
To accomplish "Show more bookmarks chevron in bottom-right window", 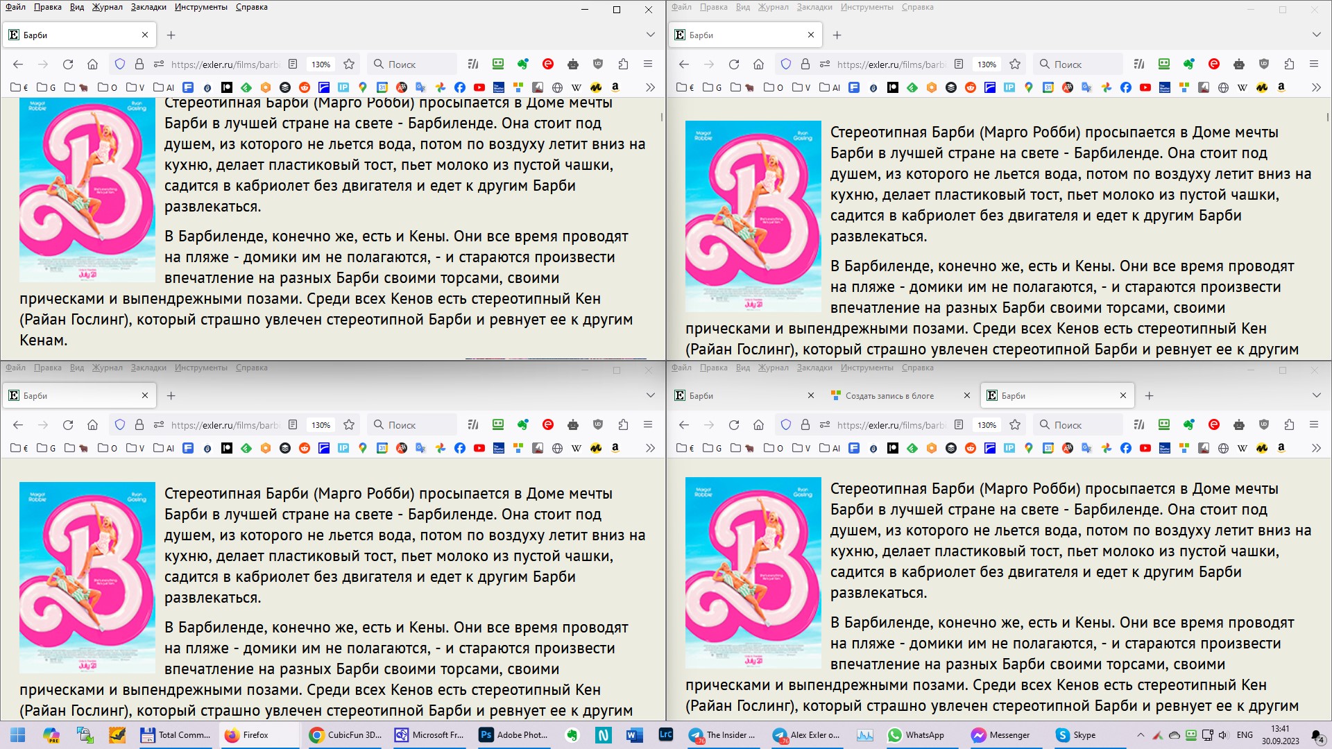I will [1316, 448].
